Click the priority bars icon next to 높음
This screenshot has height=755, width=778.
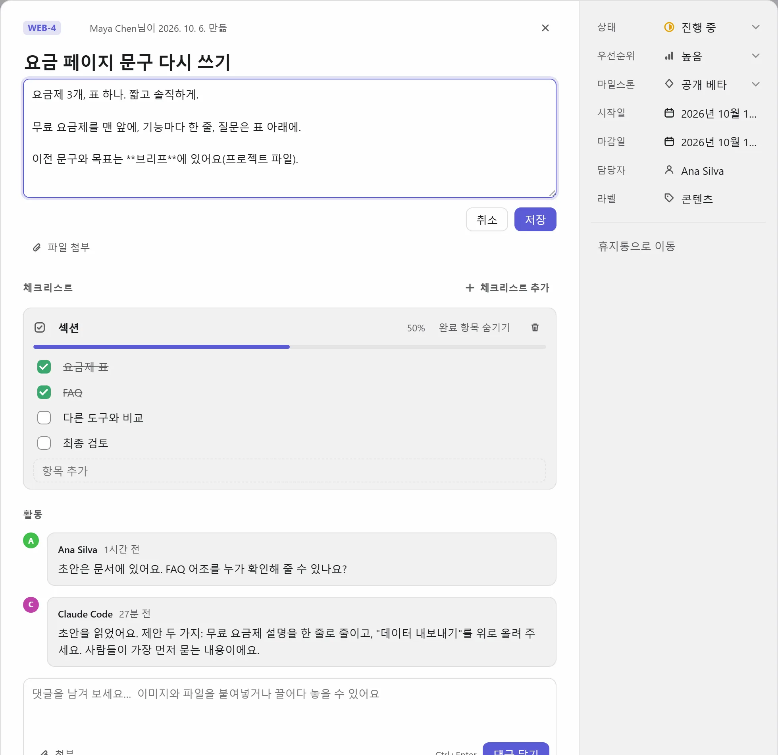coord(669,56)
